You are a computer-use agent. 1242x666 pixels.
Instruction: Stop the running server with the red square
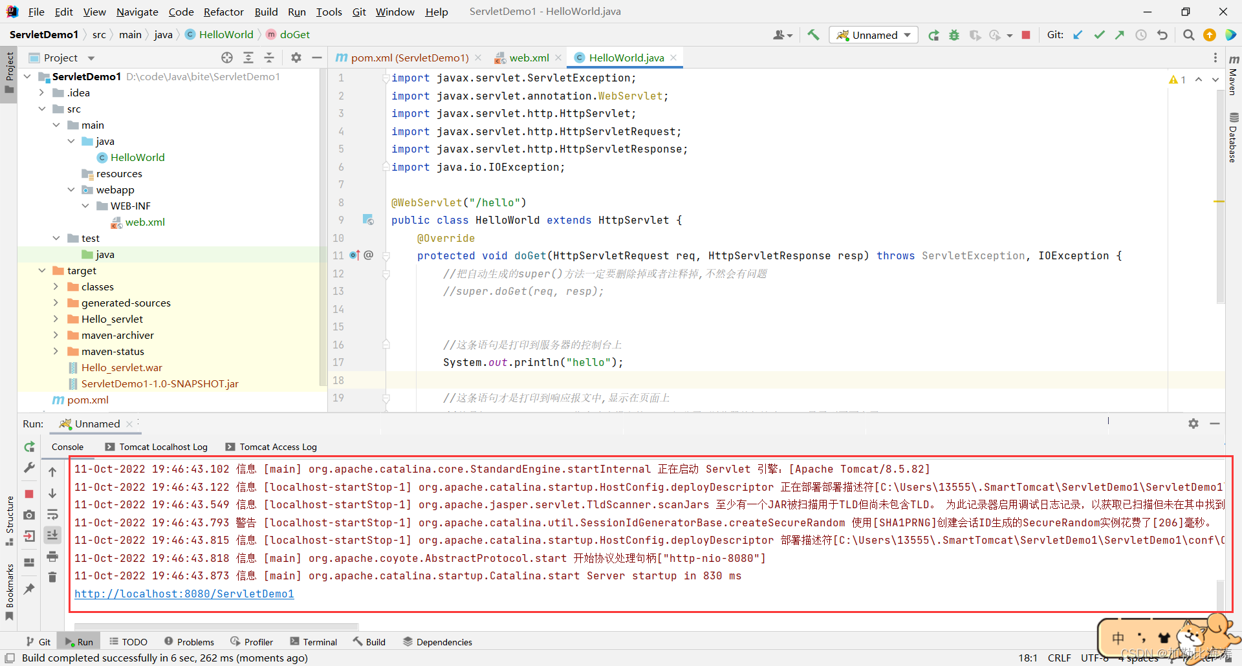coord(1026,34)
